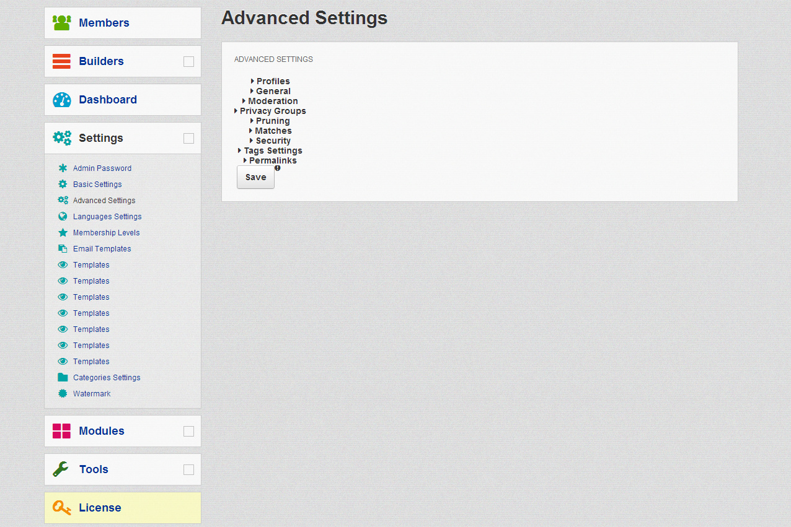The image size is (791, 527).
Task: Toggle the Builders panel checkbox
Action: point(188,61)
